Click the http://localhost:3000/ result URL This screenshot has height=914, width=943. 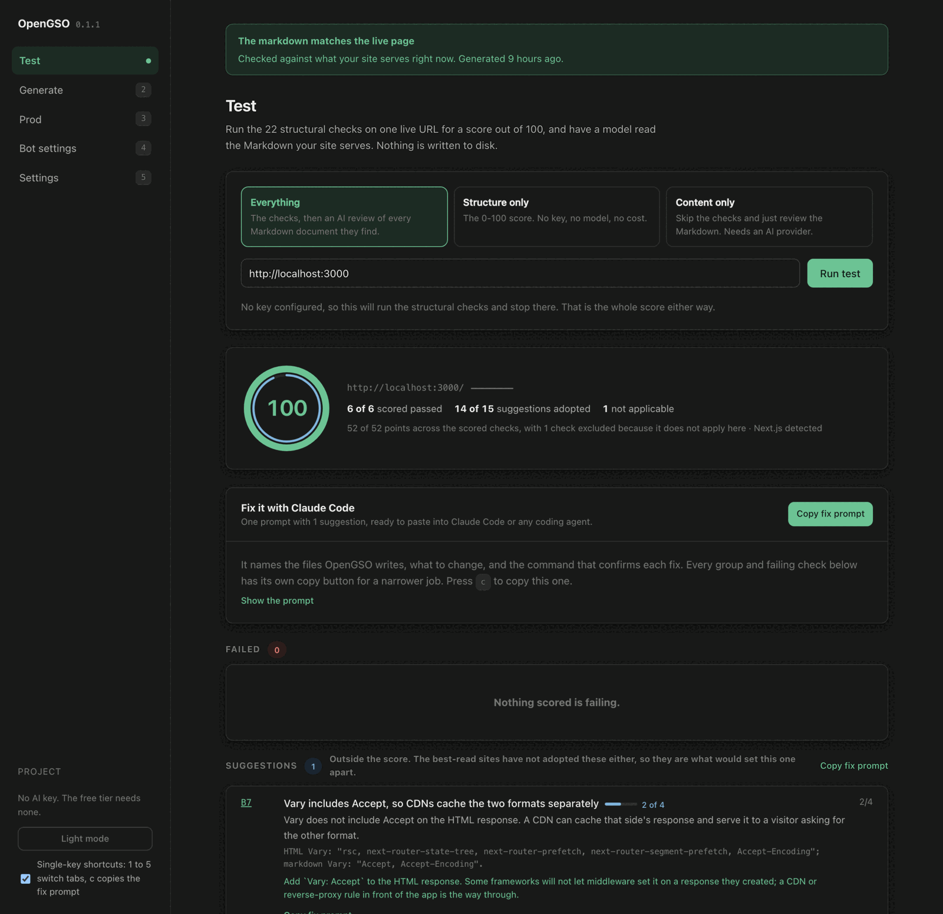[x=405, y=387]
